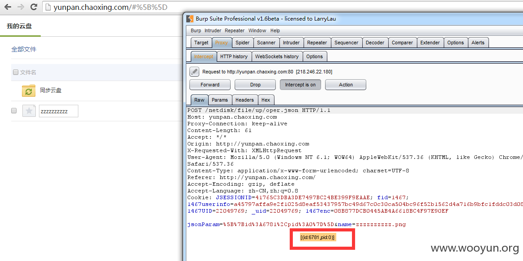Image resolution: width=523 pixels, height=261 pixels.
Task: Click the Burp Suite logo icon
Action: tap(190, 19)
